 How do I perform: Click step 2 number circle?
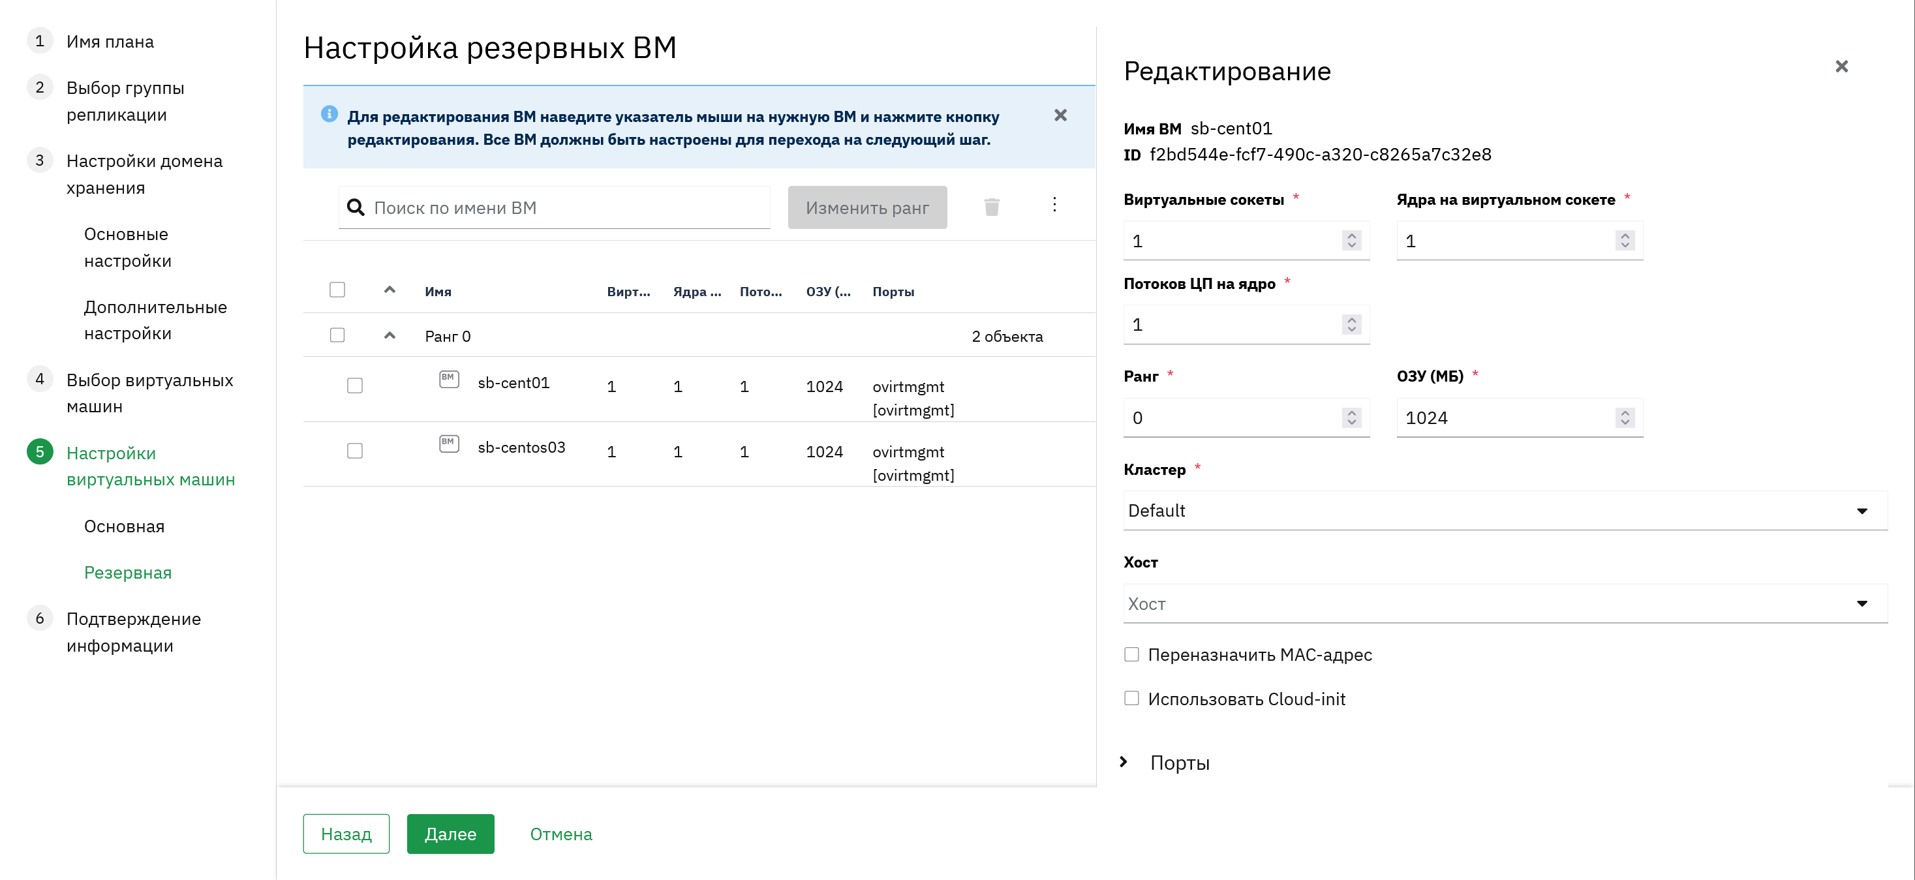(x=39, y=87)
